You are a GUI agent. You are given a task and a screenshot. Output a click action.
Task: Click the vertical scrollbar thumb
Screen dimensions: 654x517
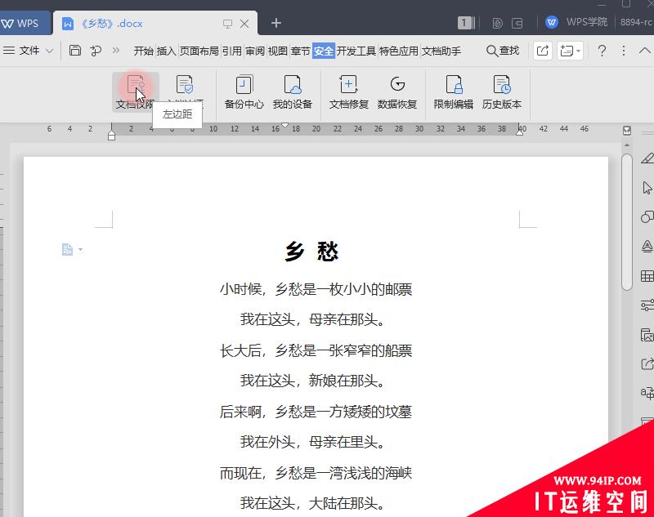(626, 222)
